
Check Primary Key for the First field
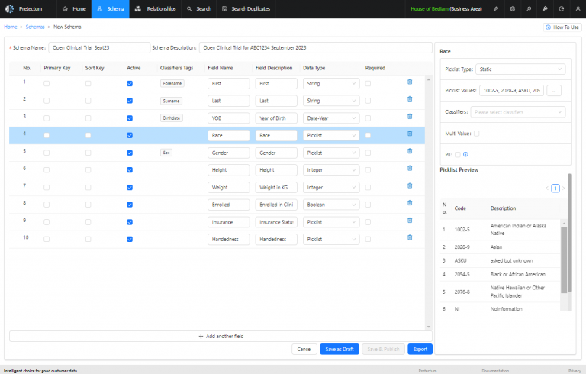pos(47,83)
